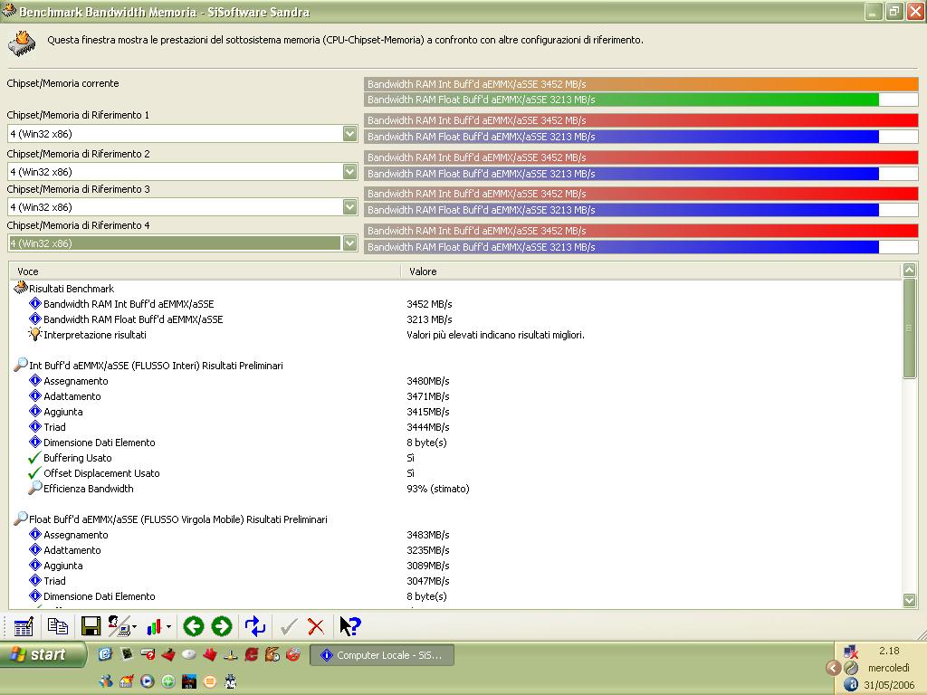The image size is (927, 695).
Task: Launch the green circle quick launch icon
Action: tap(168, 681)
